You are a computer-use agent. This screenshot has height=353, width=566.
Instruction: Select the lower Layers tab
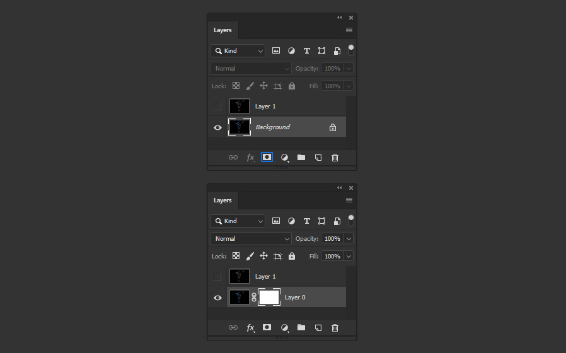[x=222, y=200]
